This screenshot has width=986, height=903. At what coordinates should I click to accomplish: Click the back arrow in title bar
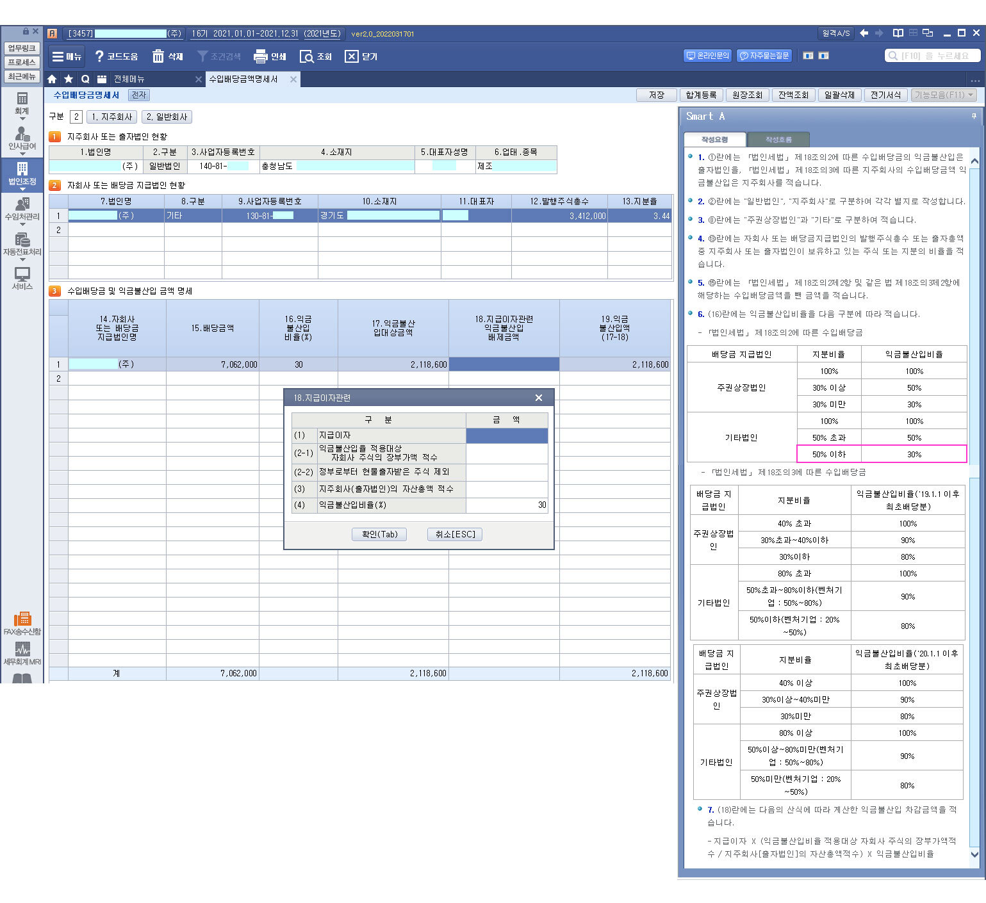point(864,33)
